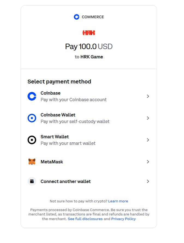This screenshot has width=184, height=243.
Task: Click the black Smart Wallet icon
Action: (32, 140)
